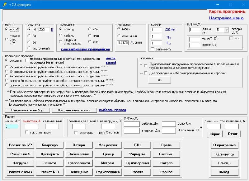
Task: Follow the 'лоток' link
Action: point(111,58)
